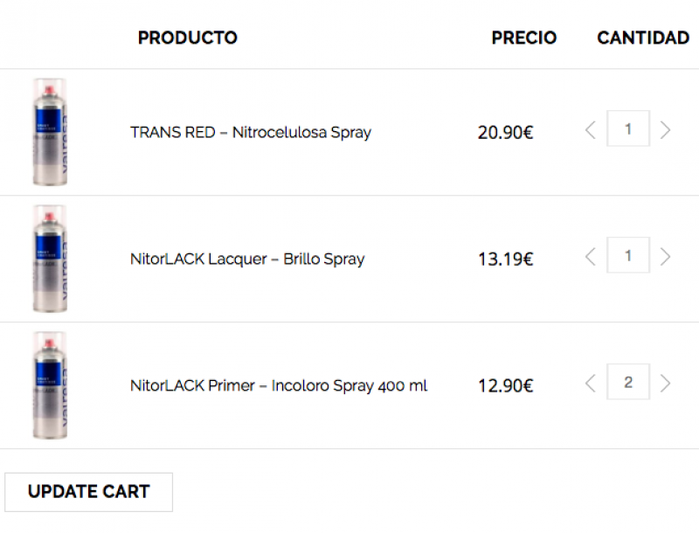Image resolution: width=699 pixels, height=533 pixels.
Task: Click the Lacquer Brillo spray can thumbnail
Action: (x=49, y=259)
